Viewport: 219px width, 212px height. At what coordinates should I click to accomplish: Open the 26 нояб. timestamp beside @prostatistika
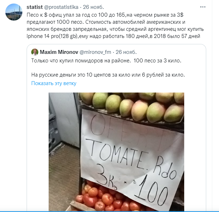(x=93, y=7)
